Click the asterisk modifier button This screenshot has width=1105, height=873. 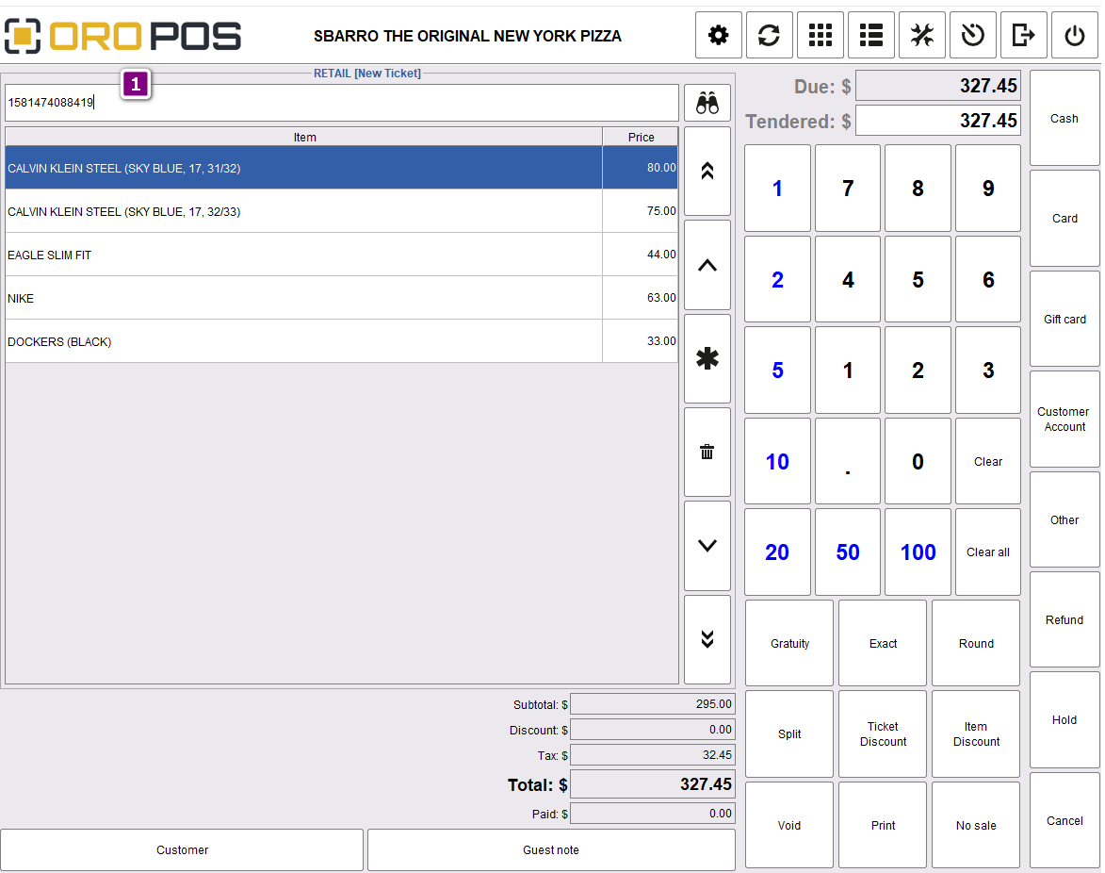(707, 359)
